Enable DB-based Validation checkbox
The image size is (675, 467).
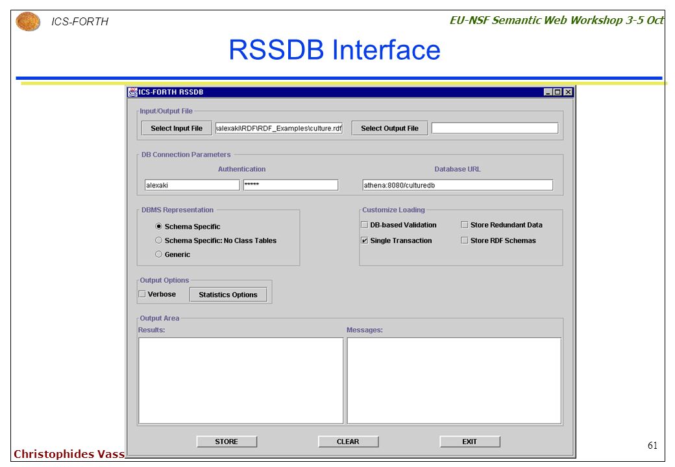coord(365,225)
